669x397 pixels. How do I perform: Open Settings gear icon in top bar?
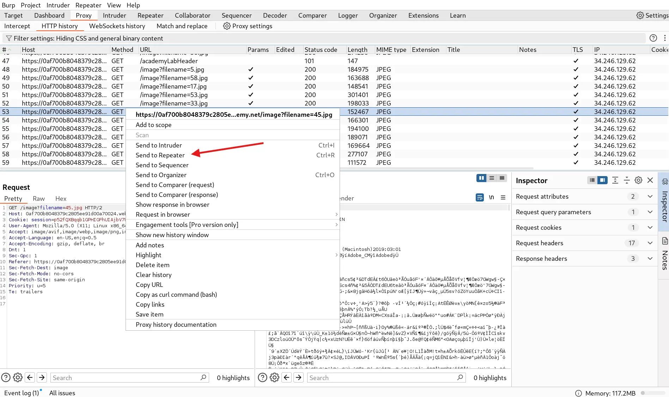640,15
